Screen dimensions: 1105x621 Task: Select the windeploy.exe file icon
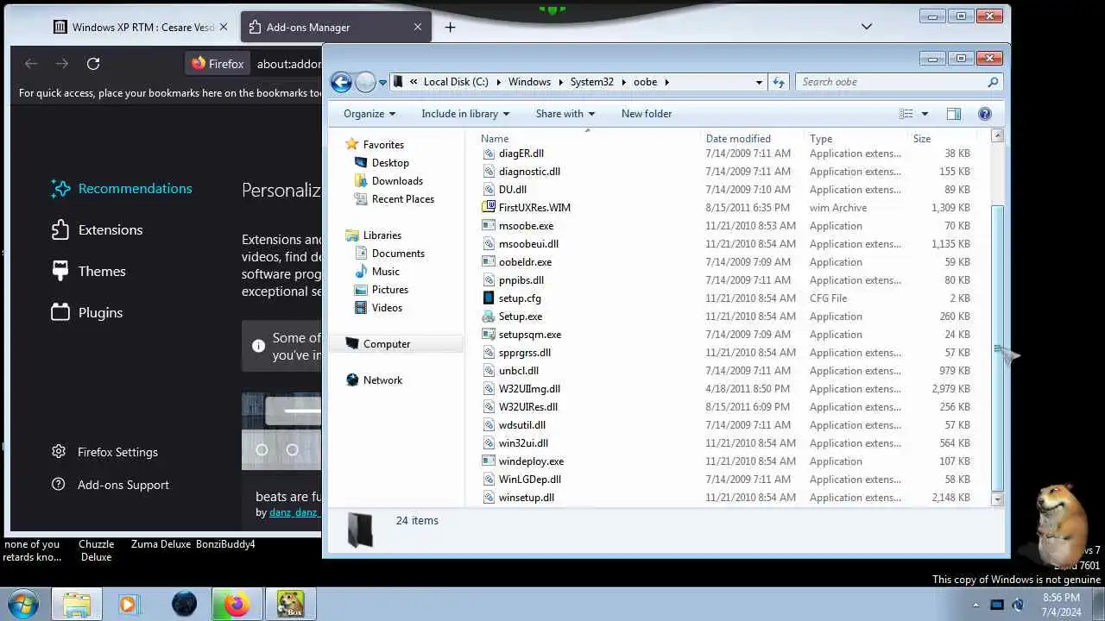coord(489,461)
